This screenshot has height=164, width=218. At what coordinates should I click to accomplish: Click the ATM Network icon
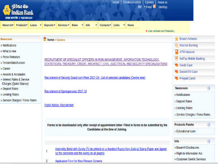(177, 52)
